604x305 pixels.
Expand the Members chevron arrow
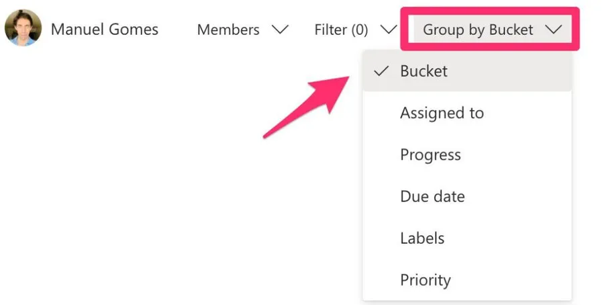point(279,30)
